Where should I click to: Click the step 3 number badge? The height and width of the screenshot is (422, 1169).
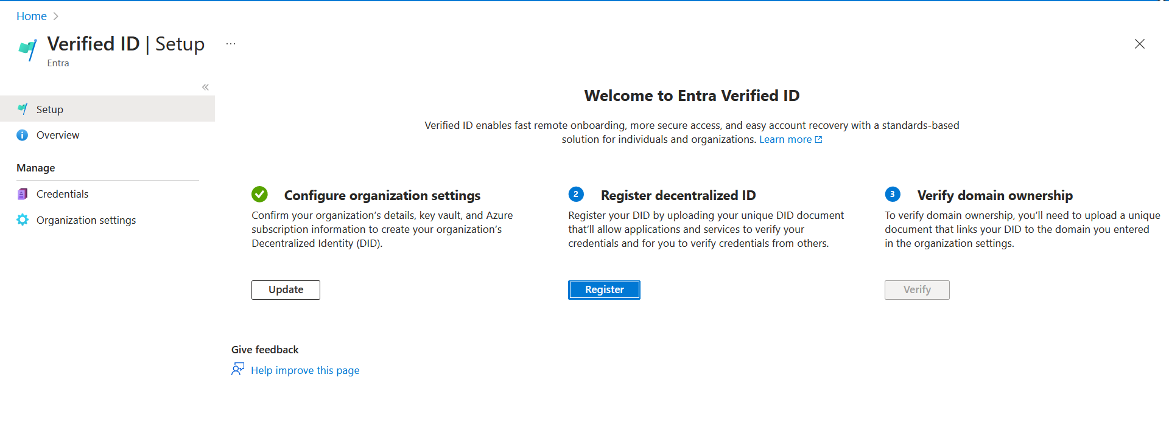[x=893, y=194]
